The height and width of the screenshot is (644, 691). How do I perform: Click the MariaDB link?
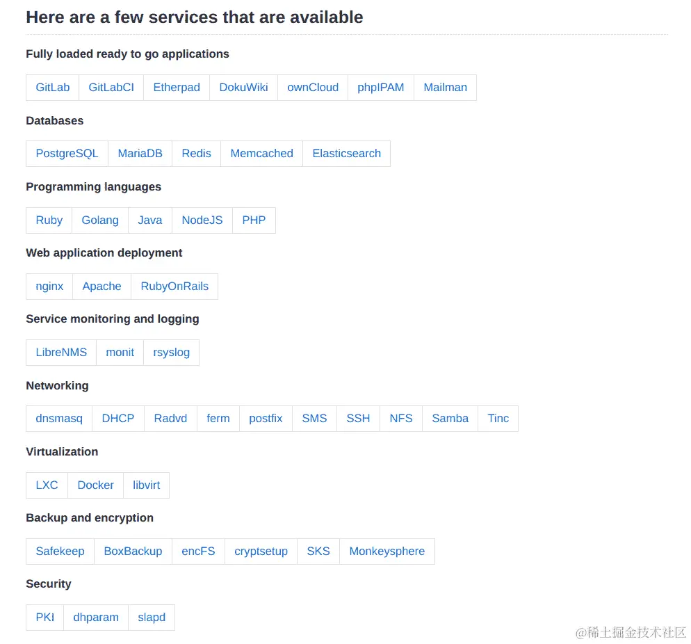coord(140,154)
